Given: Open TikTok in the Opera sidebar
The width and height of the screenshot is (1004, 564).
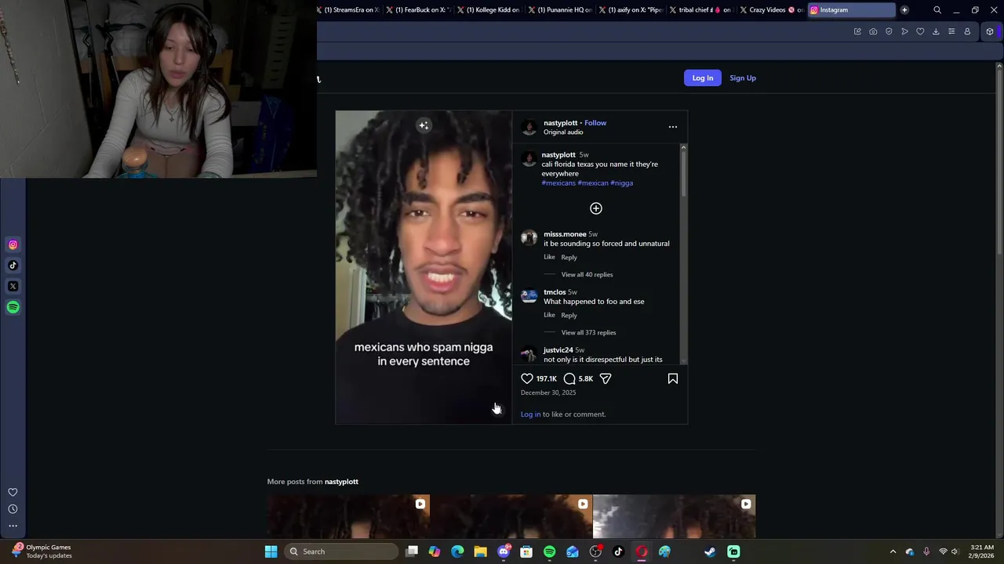Looking at the screenshot, I should (13, 266).
